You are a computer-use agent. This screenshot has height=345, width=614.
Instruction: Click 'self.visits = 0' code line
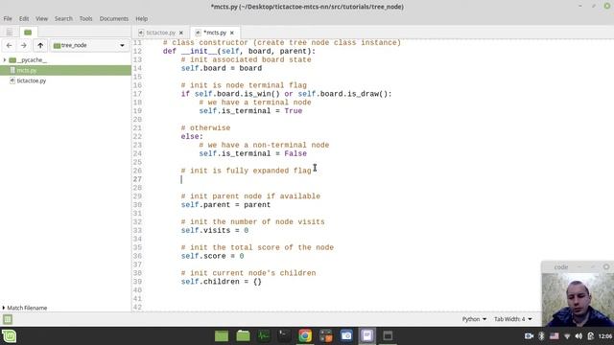coord(215,230)
